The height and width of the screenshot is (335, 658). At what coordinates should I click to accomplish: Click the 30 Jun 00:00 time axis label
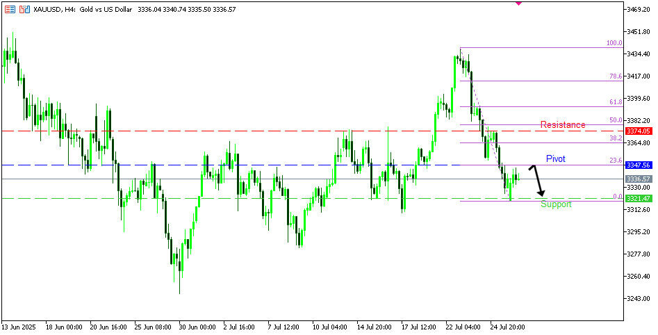tap(198, 325)
